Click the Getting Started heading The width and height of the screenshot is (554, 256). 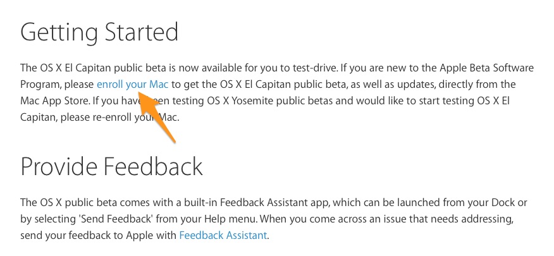coord(99,33)
